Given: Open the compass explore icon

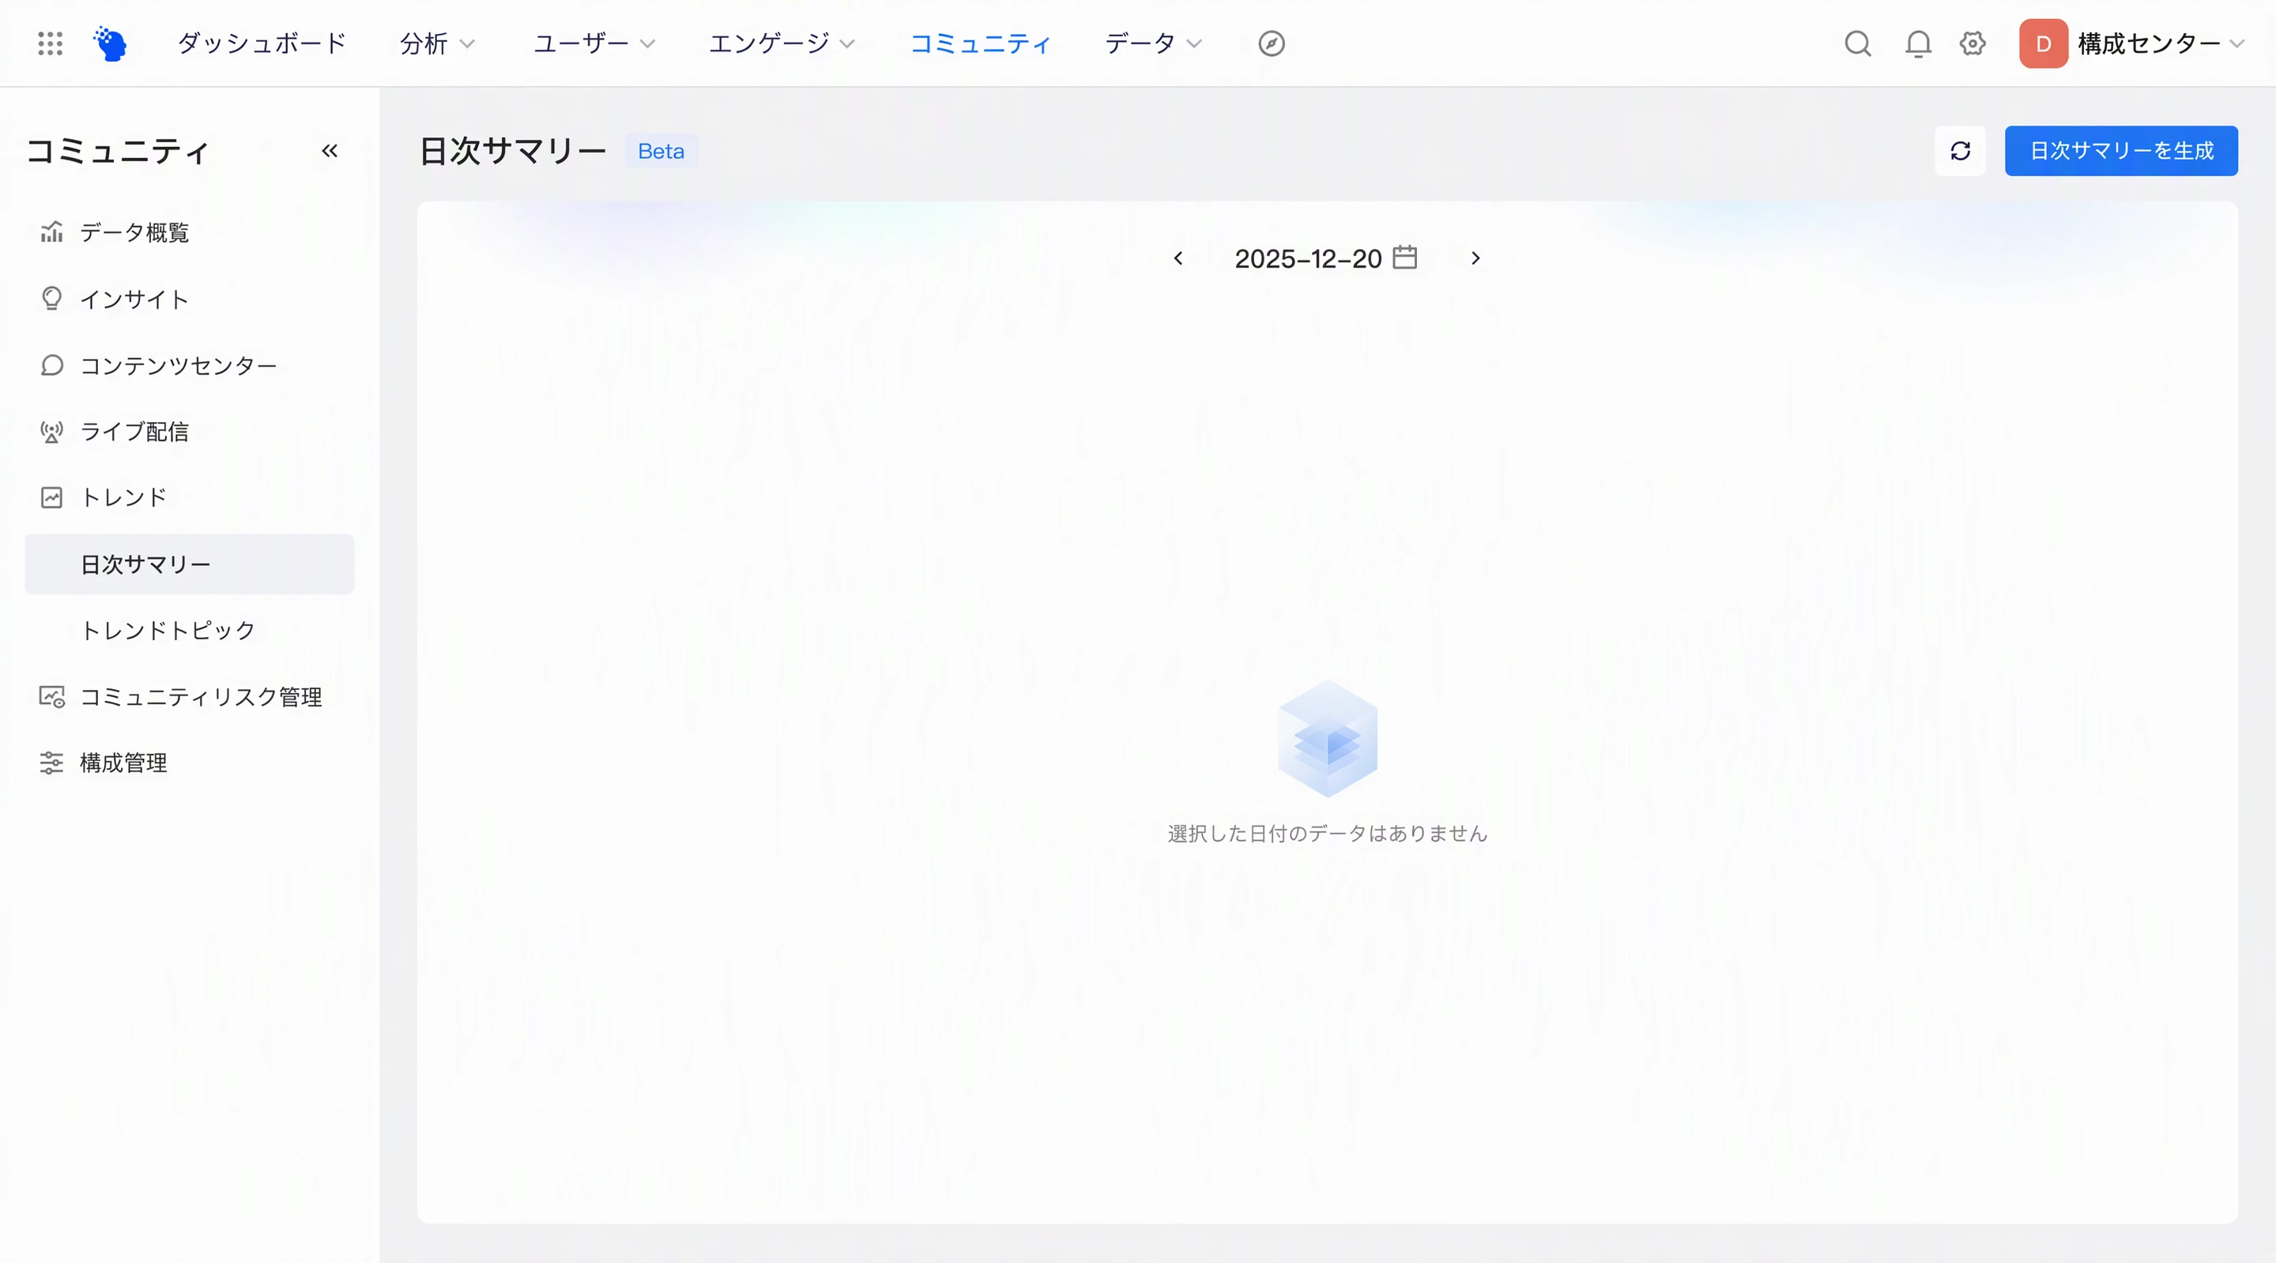Looking at the screenshot, I should [1271, 43].
